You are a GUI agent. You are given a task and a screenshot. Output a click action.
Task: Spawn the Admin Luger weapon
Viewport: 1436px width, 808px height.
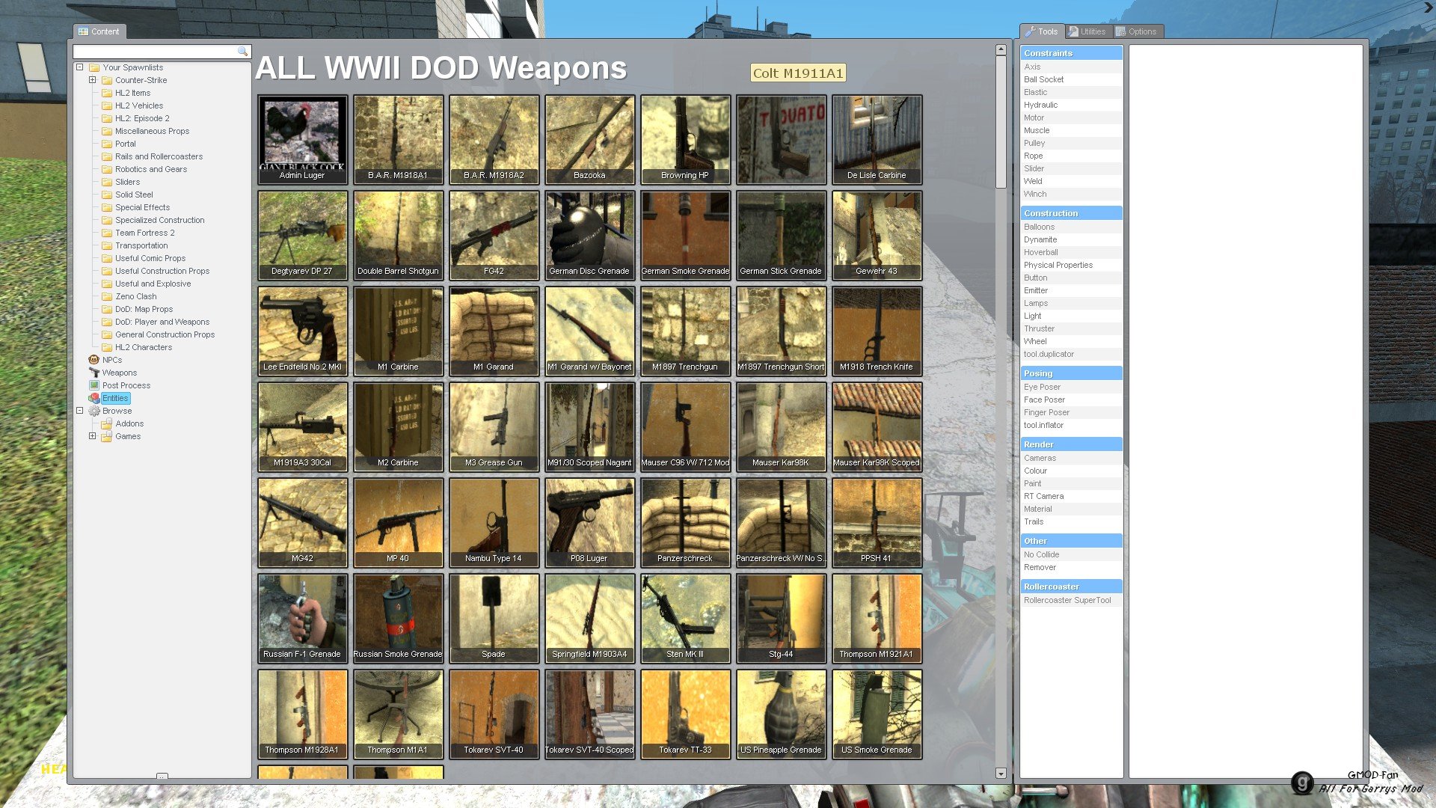click(x=302, y=139)
